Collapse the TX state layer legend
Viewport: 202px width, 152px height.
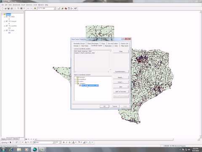pyautogui.click(x=5, y=30)
